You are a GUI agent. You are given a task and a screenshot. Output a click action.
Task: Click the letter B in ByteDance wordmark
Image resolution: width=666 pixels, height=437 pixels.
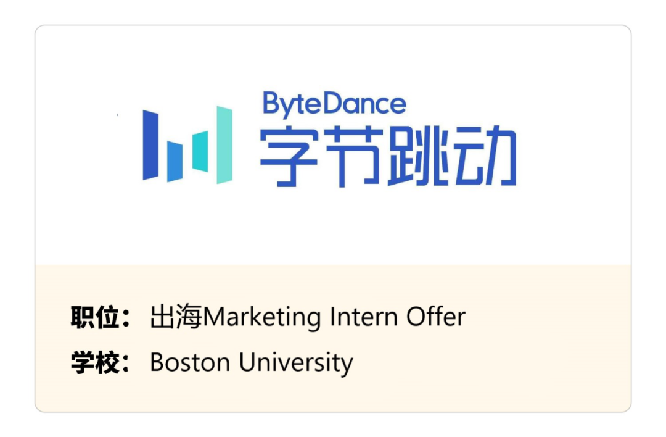(x=271, y=102)
